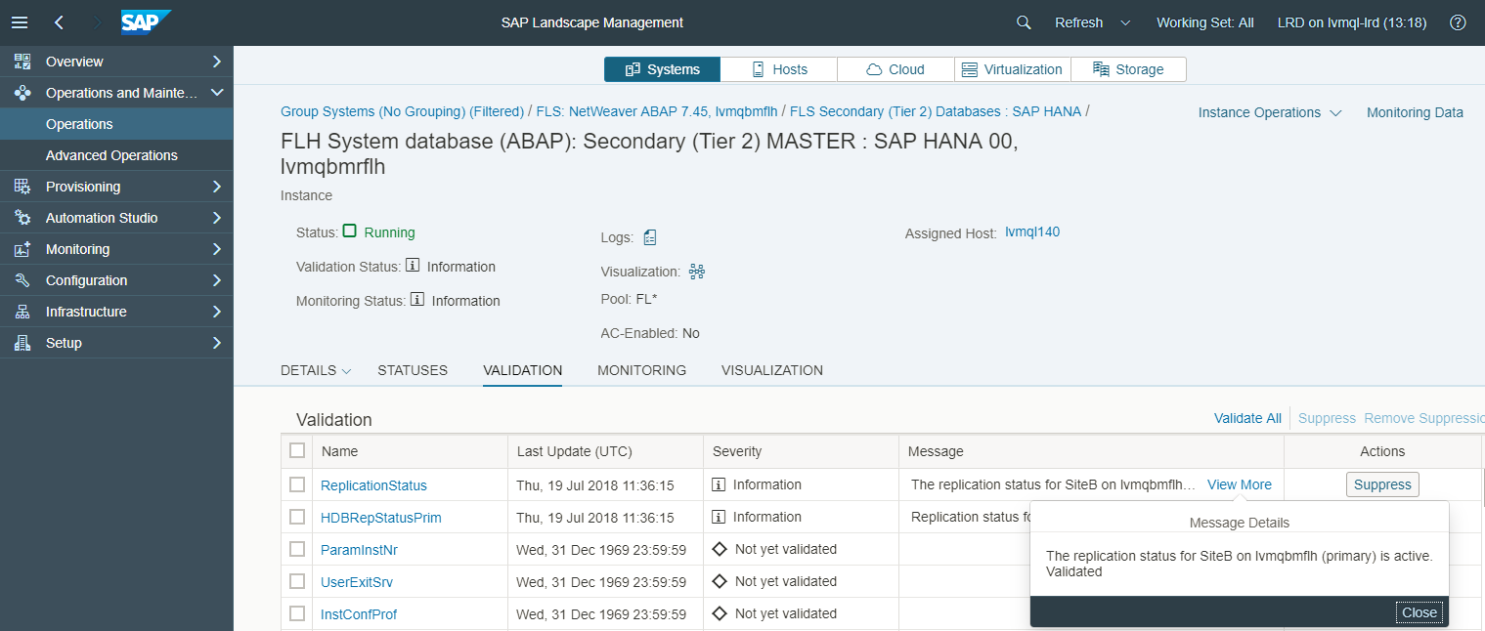The width and height of the screenshot is (1485, 631).
Task: Open the Refresh dropdown arrow
Action: pos(1125,22)
